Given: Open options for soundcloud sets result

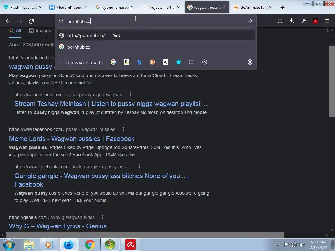Looking at the screenshot, I should [130, 94].
